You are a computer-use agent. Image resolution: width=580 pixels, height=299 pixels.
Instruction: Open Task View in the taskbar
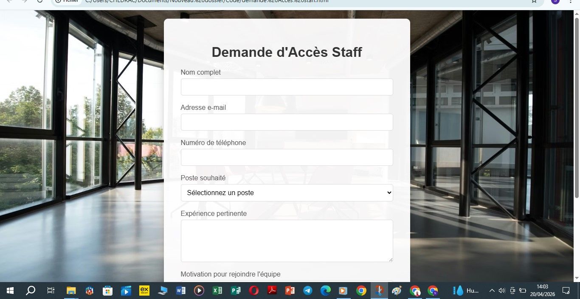(x=51, y=291)
